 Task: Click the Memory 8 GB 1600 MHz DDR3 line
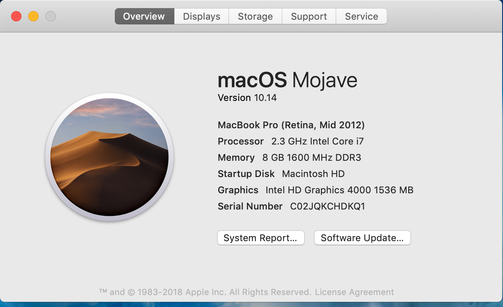click(x=289, y=158)
